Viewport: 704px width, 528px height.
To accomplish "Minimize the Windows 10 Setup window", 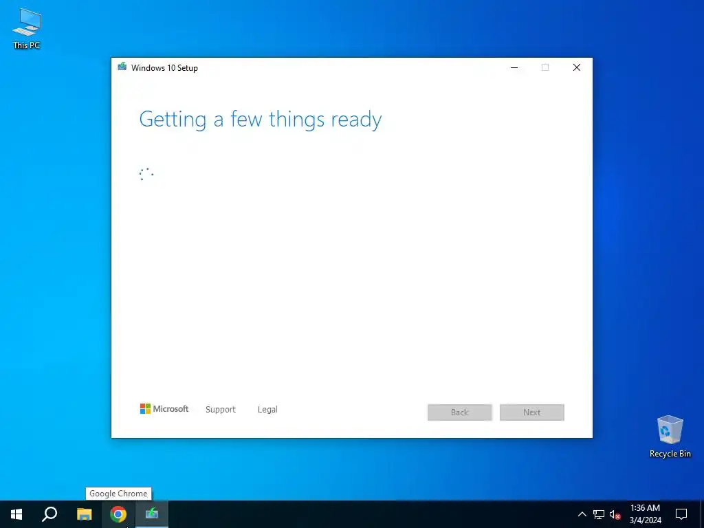I will (514, 68).
